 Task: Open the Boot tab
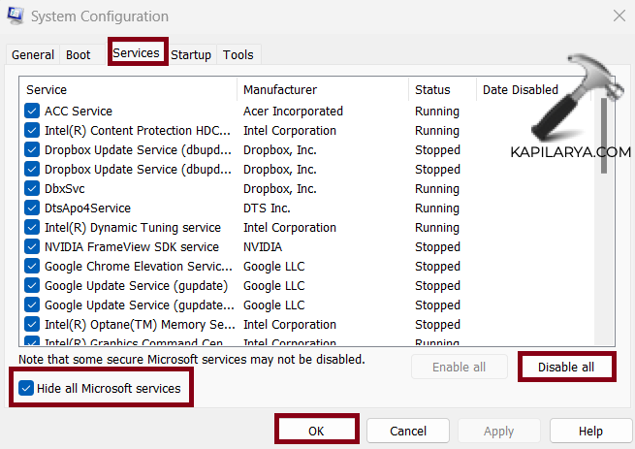[77, 55]
